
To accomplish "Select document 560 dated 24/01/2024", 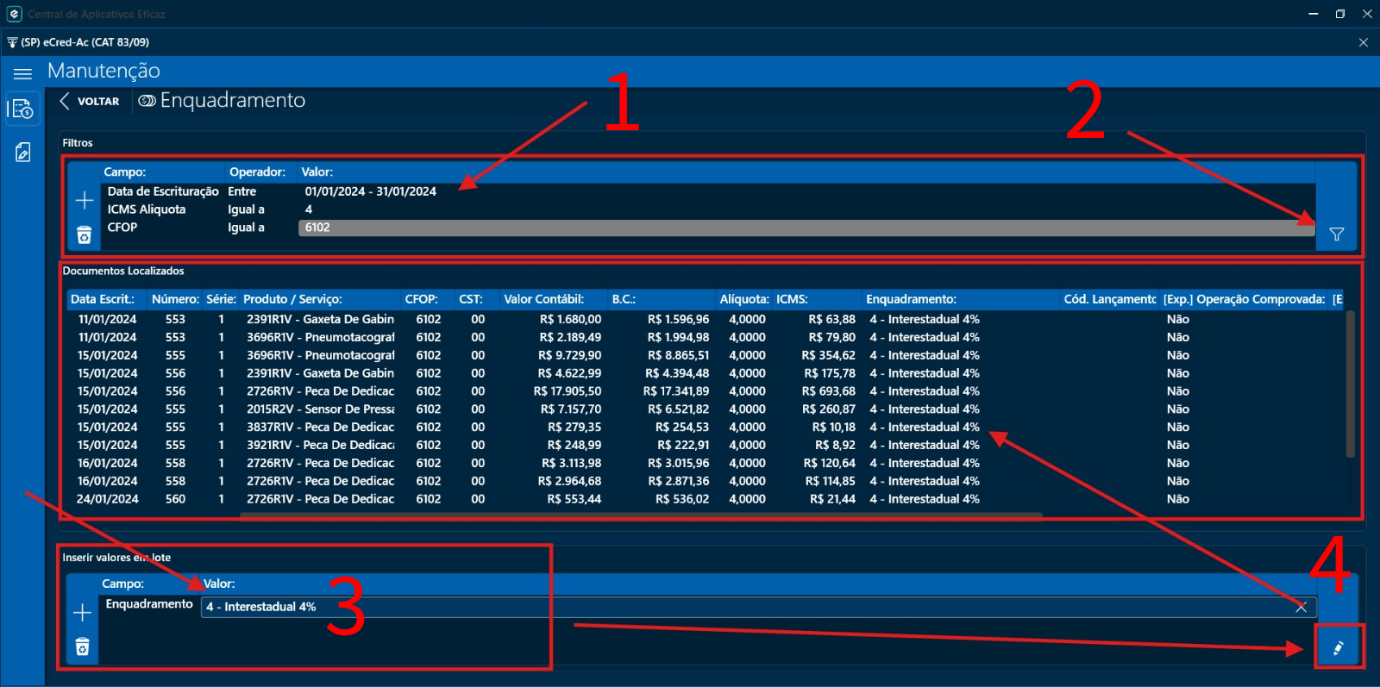I will [x=175, y=499].
